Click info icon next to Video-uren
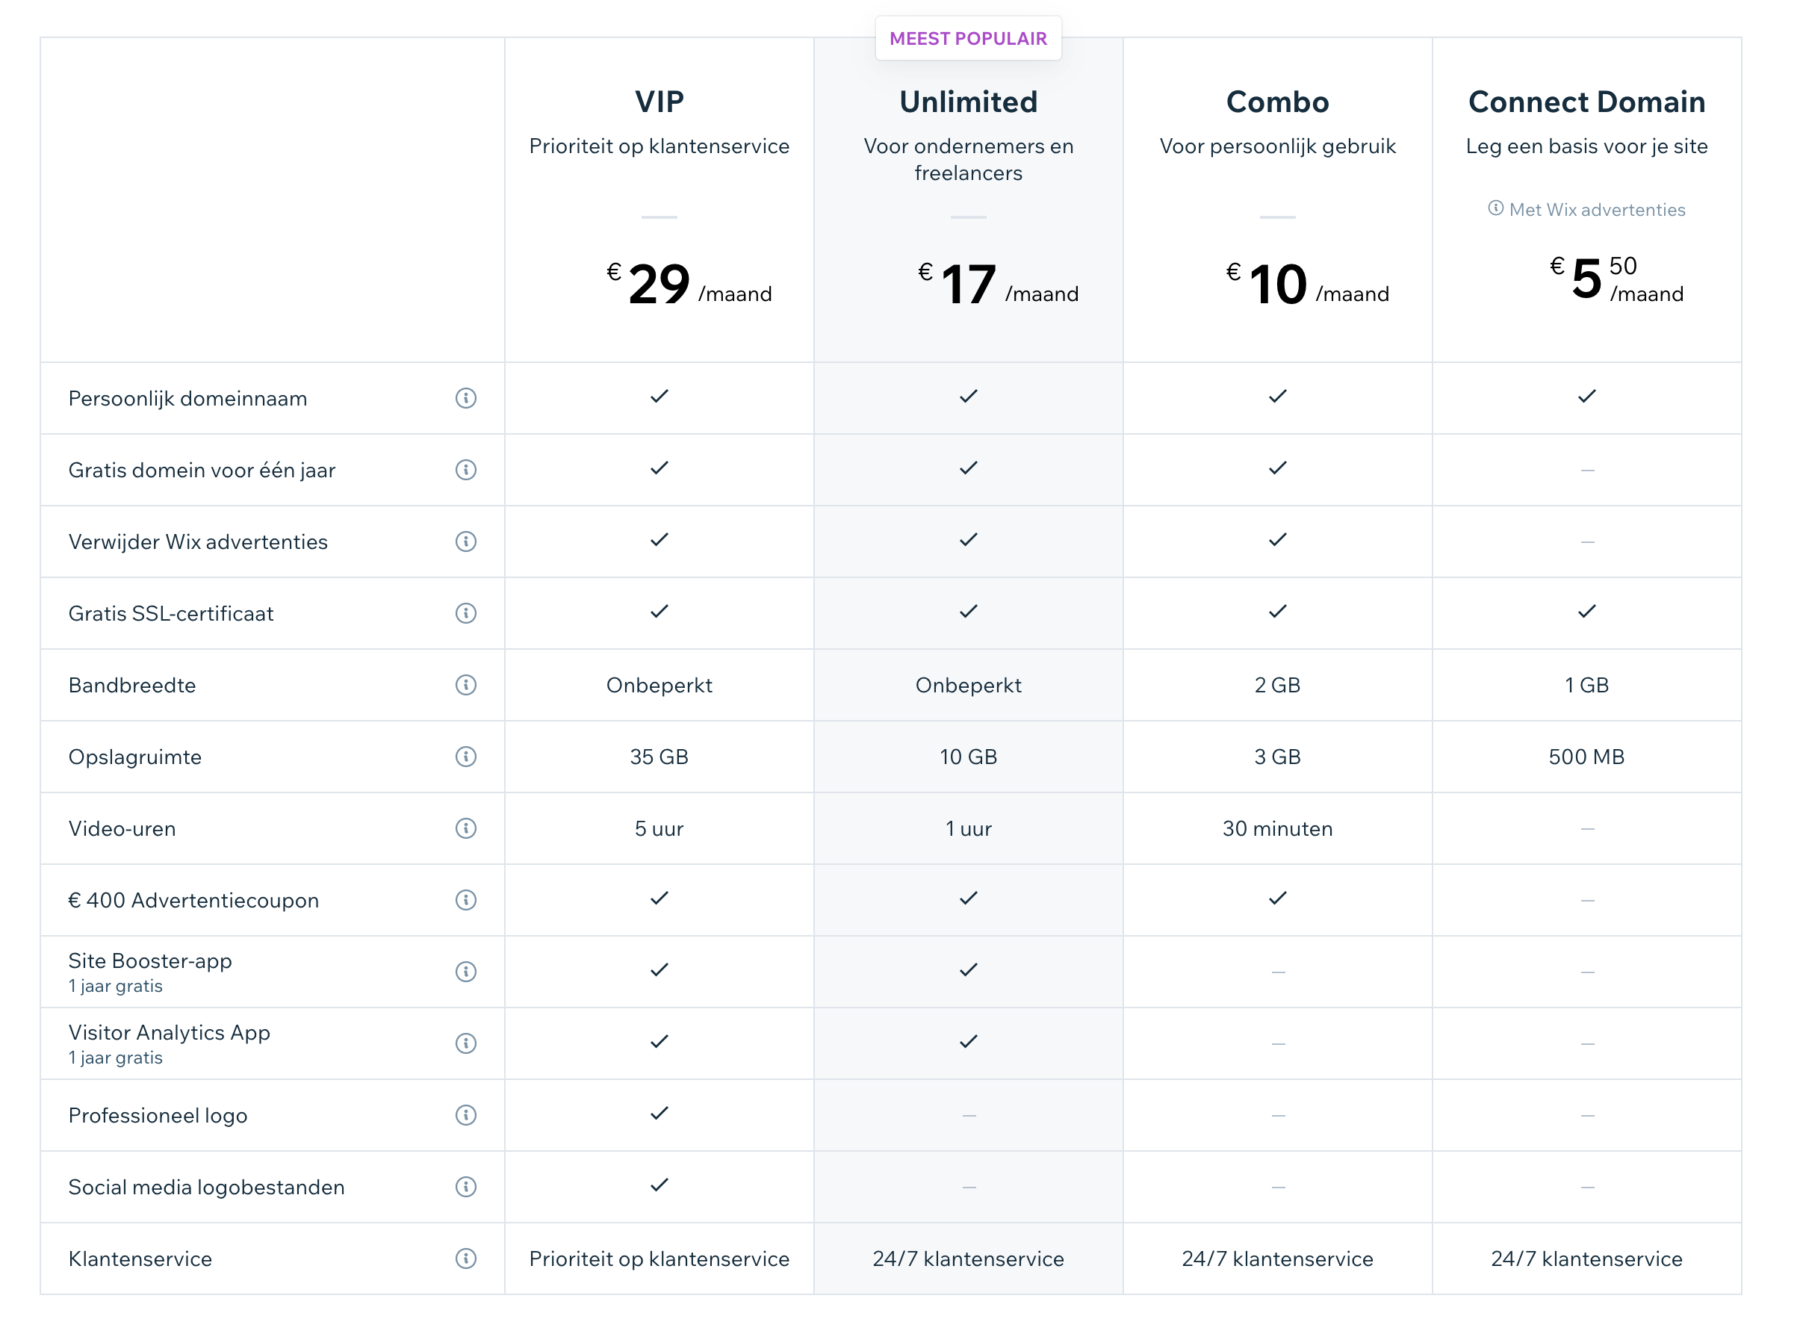This screenshot has height=1319, width=1800. [465, 828]
